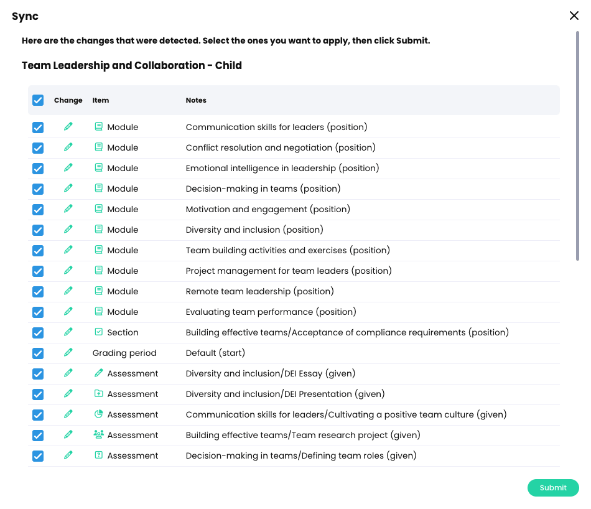Toggle checkbox for Evaluating team performance
The width and height of the screenshot is (591, 509).
38,312
